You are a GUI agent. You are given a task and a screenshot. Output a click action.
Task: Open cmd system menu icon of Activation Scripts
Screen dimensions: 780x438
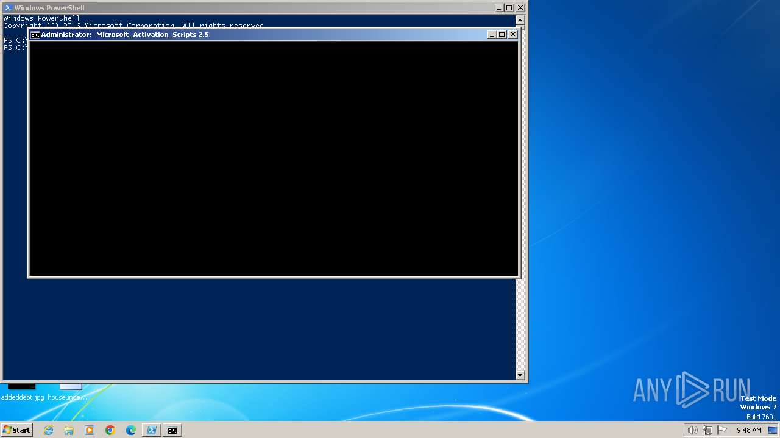(35, 35)
